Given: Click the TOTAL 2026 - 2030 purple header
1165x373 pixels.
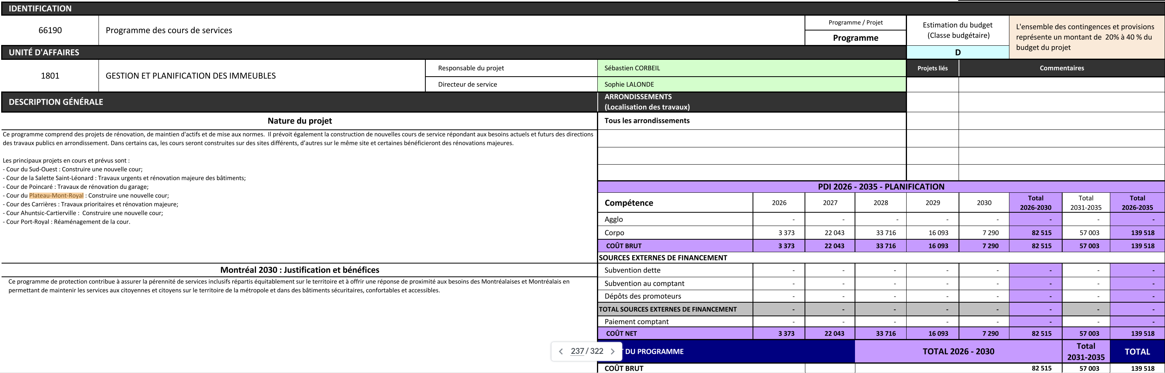Looking at the screenshot, I should [x=958, y=352].
